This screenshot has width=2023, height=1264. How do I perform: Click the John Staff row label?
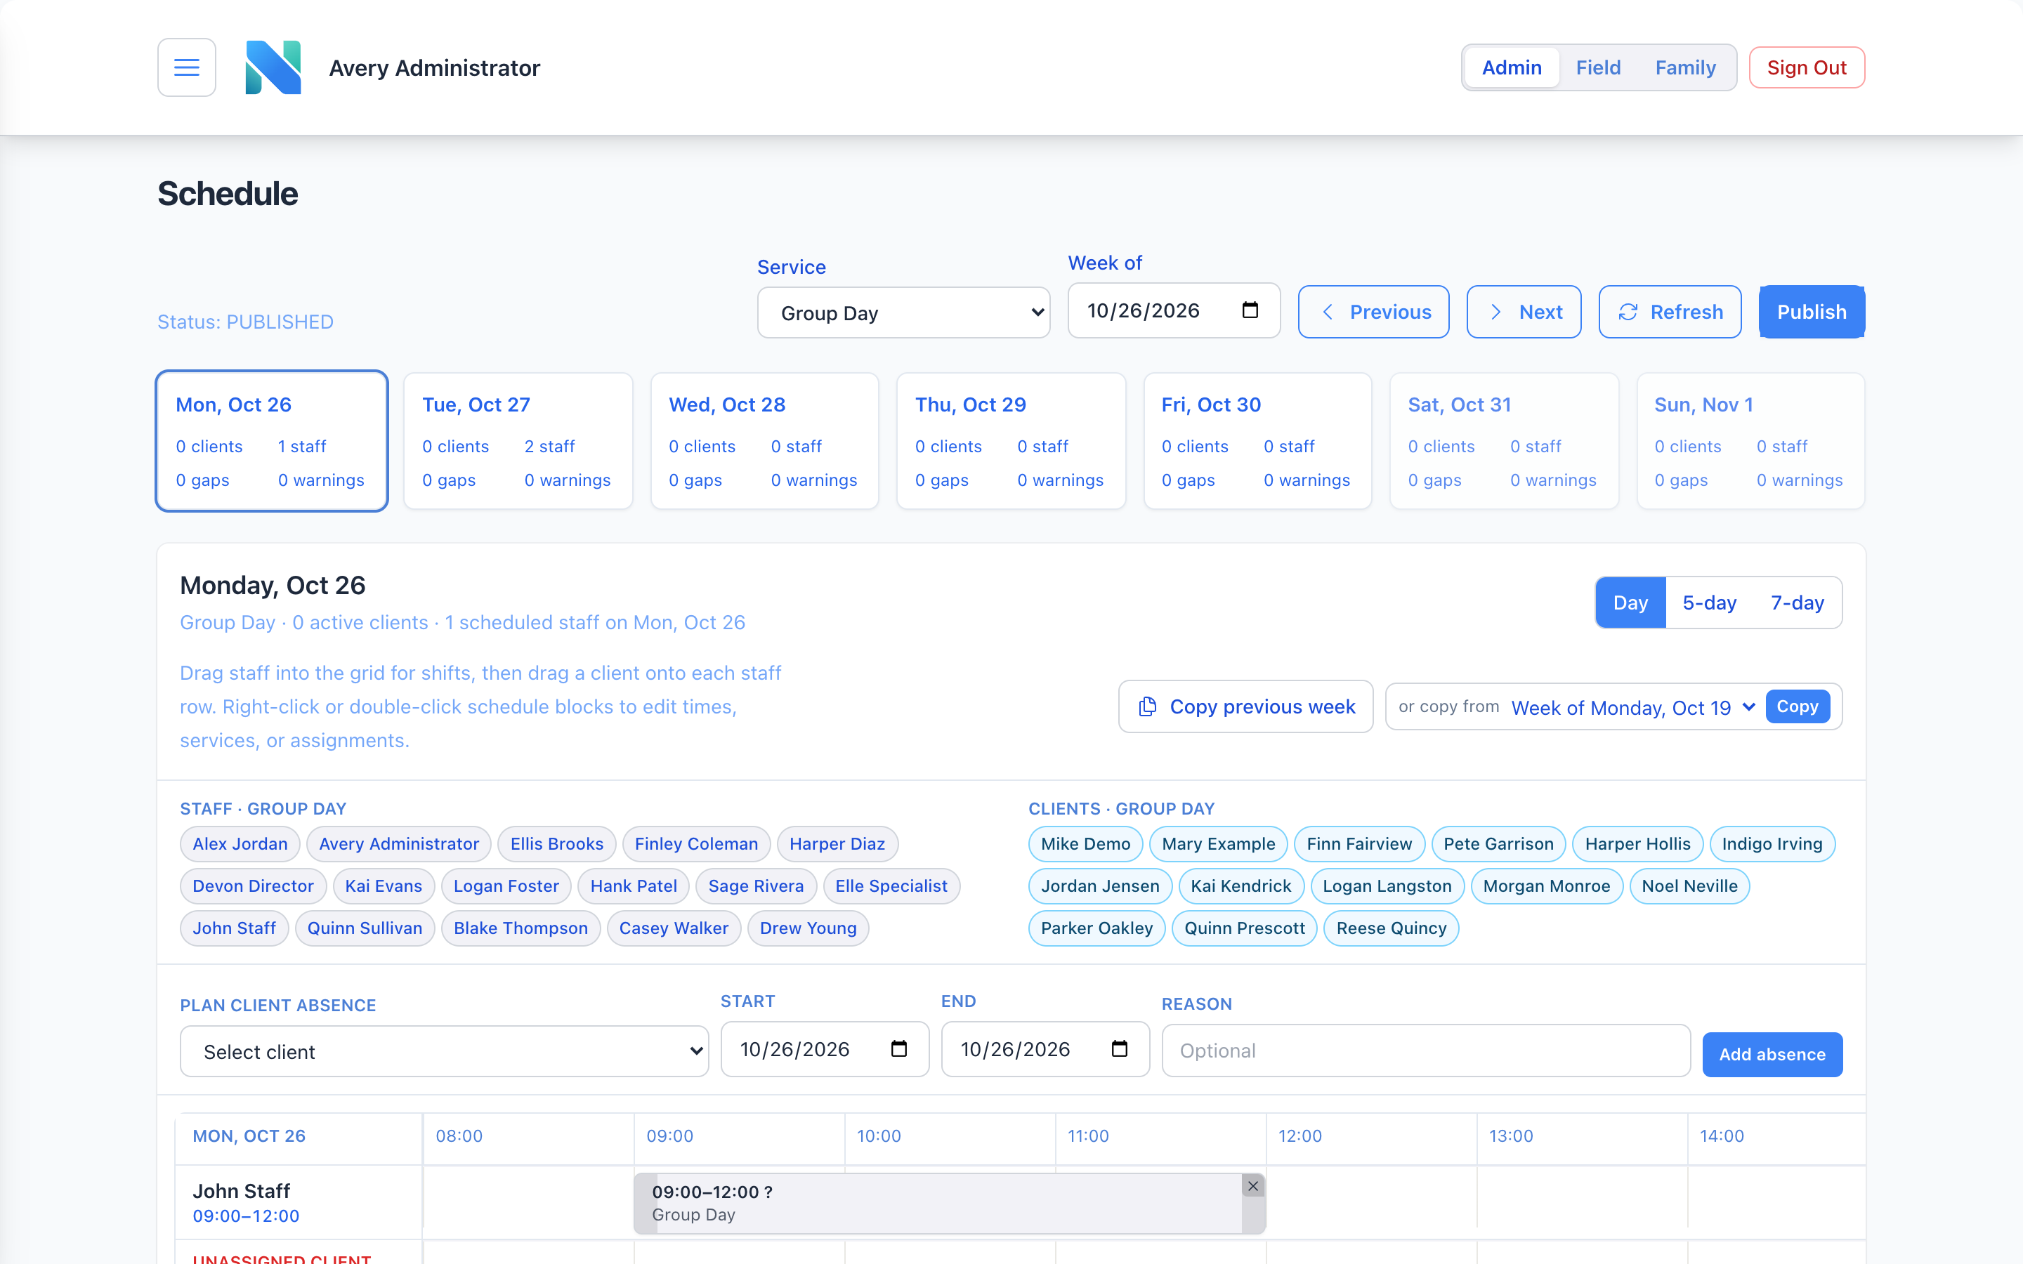pos(242,1190)
